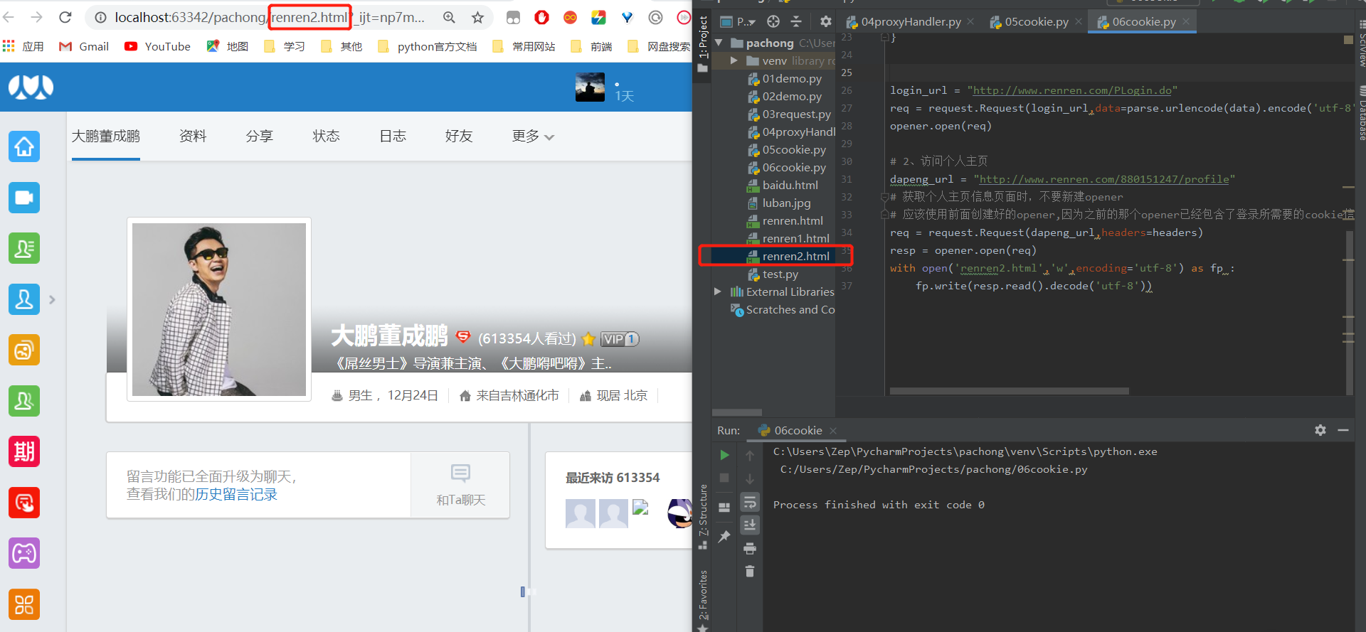Reload the renren2.html page

65,17
